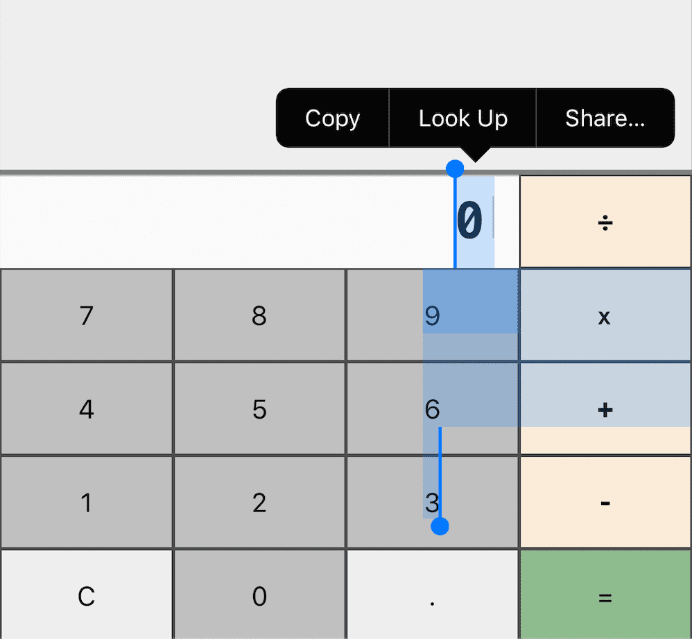Tap the bottom blue selection handle
Image resolution: width=692 pixels, height=639 pixels.
click(440, 527)
